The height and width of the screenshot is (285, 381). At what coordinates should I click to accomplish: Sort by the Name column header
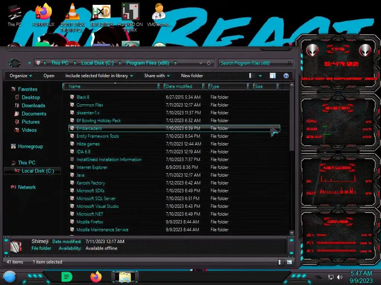tap(111, 86)
